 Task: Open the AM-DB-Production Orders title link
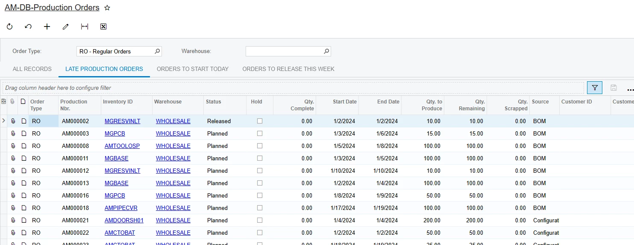52,8
